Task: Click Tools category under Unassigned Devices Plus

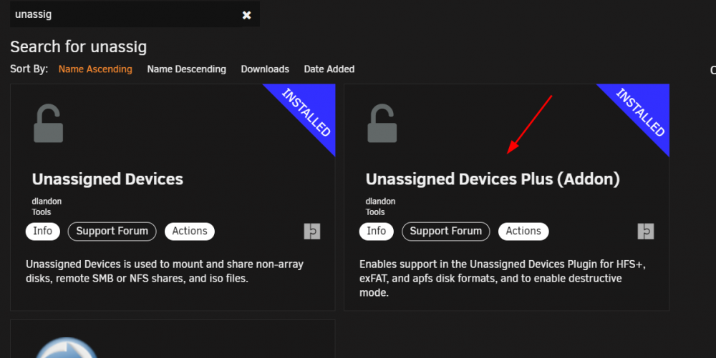Action: pos(375,212)
